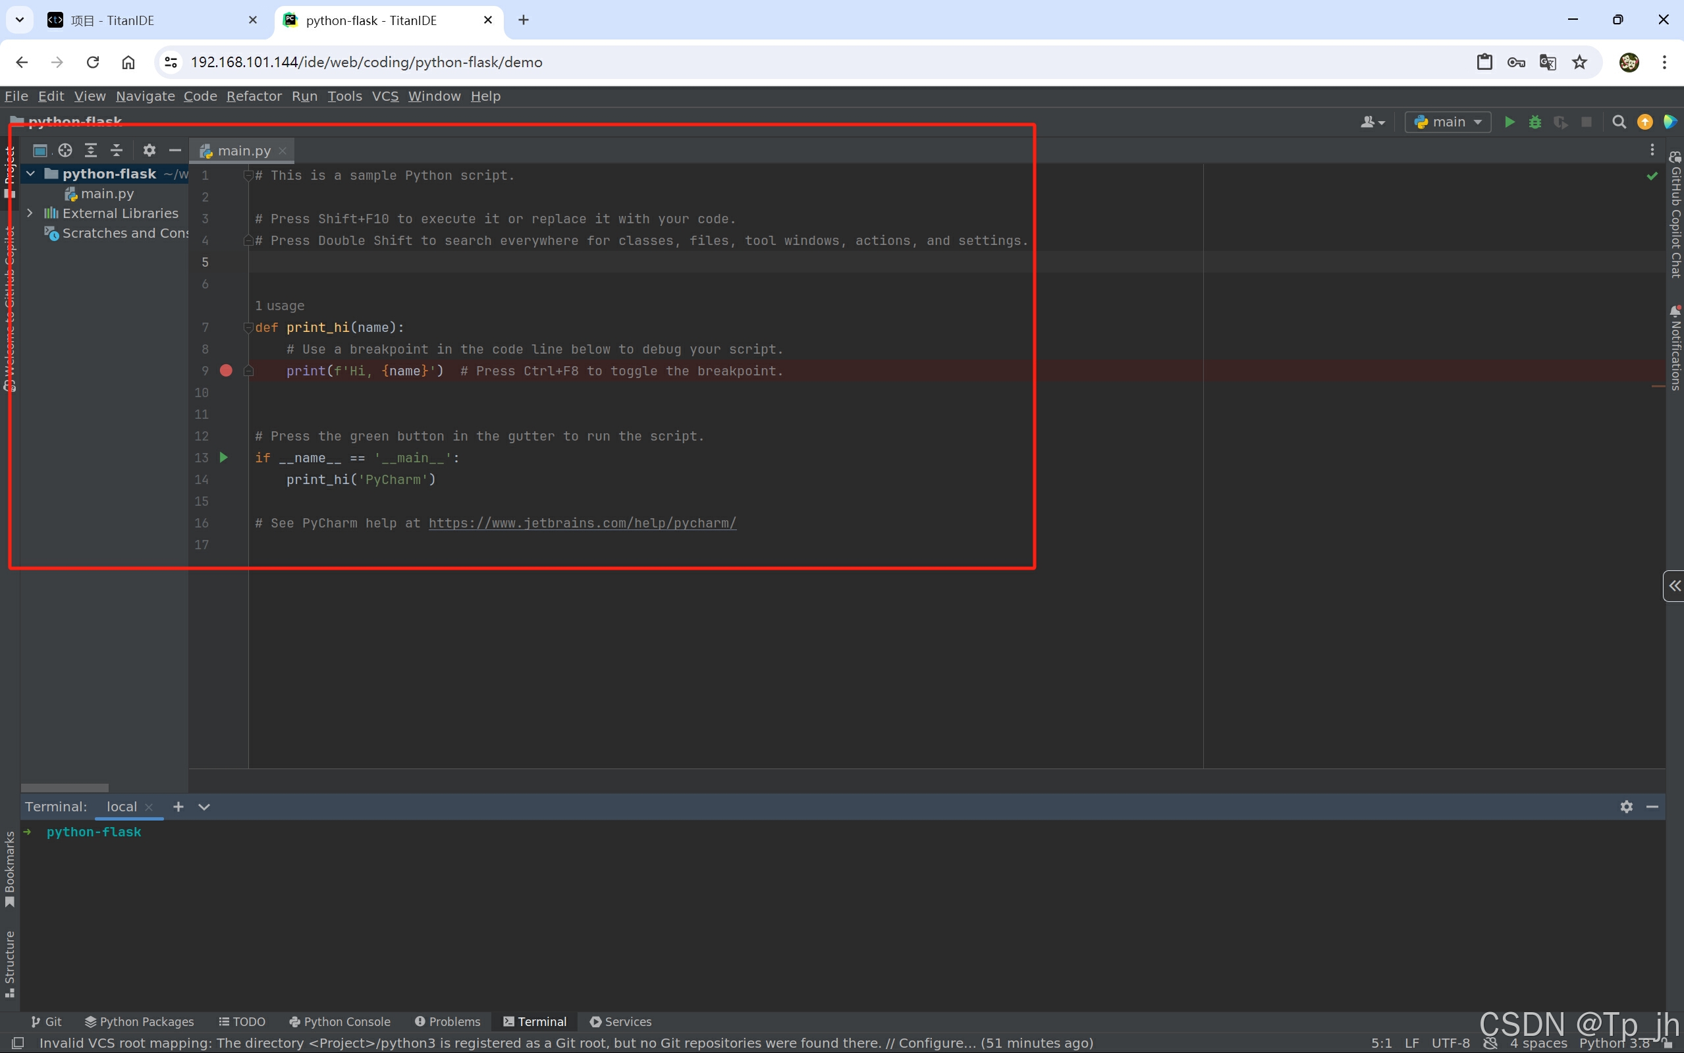The width and height of the screenshot is (1684, 1053).
Task: Click the orange IDE update arrow icon
Action: pyautogui.click(x=1645, y=122)
